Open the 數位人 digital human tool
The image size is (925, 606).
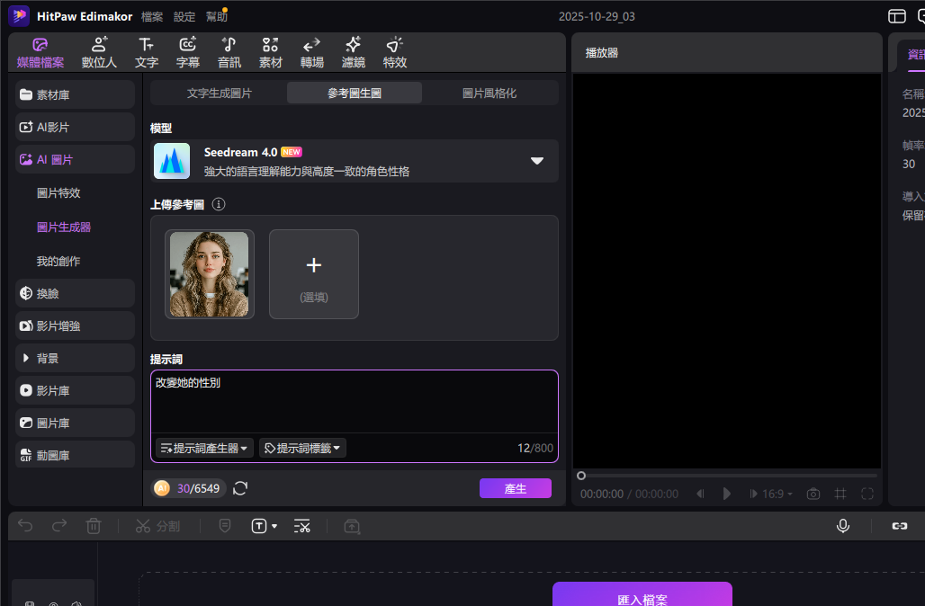point(99,51)
